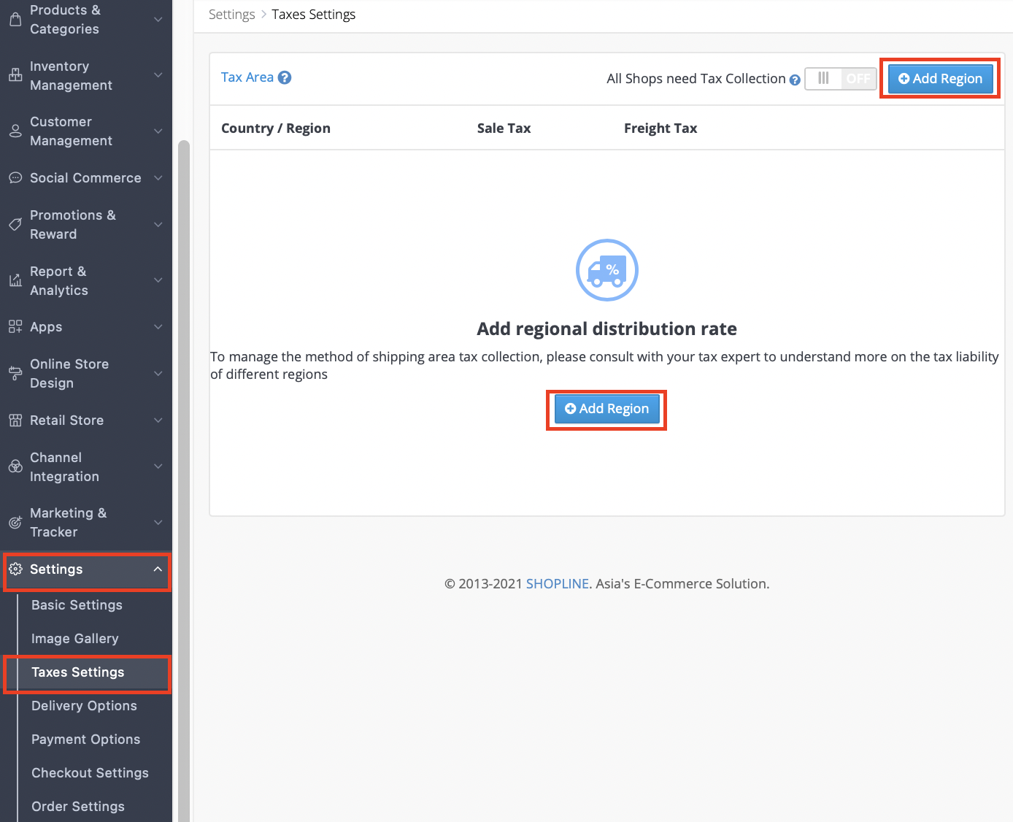Click the Inventory Management boxes icon
The image size is (1013, 822).
[15, 75]
